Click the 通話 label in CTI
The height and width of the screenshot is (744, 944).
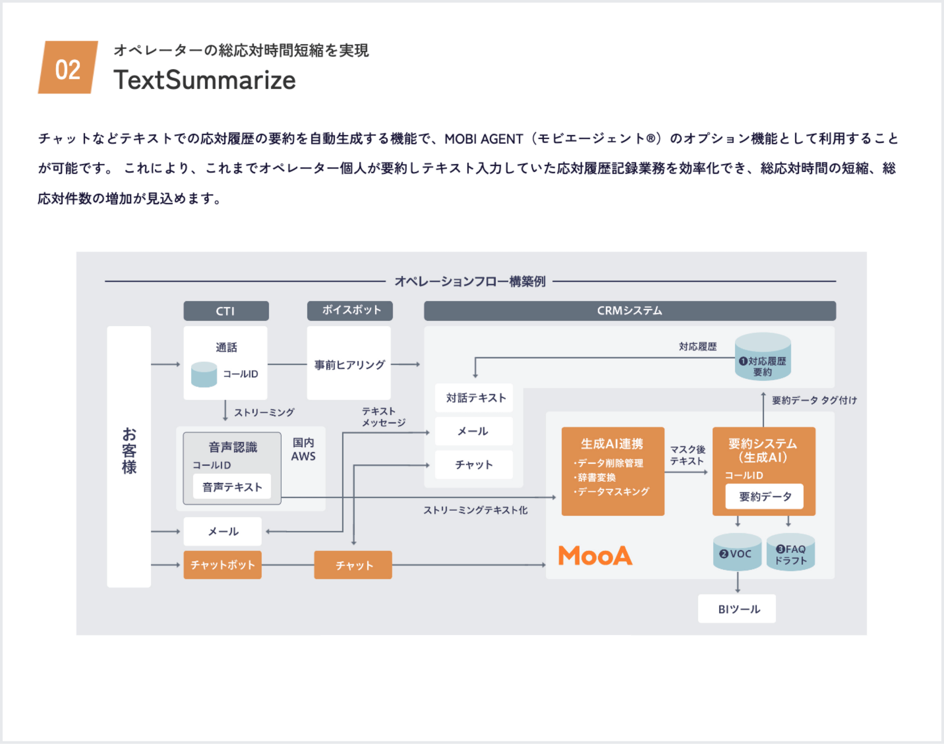click(226, 347)
